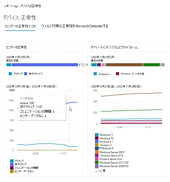This screenshot has height=182, width=170.
Task: Click センサー データなし legend square
Action: click(x=12, y=171)
